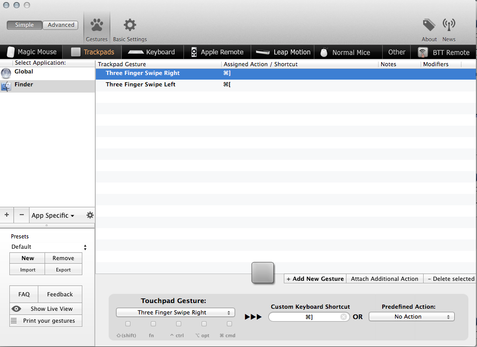Open the Gestures paw icon
The image size is (477, 347).
(x=97, y=25)
